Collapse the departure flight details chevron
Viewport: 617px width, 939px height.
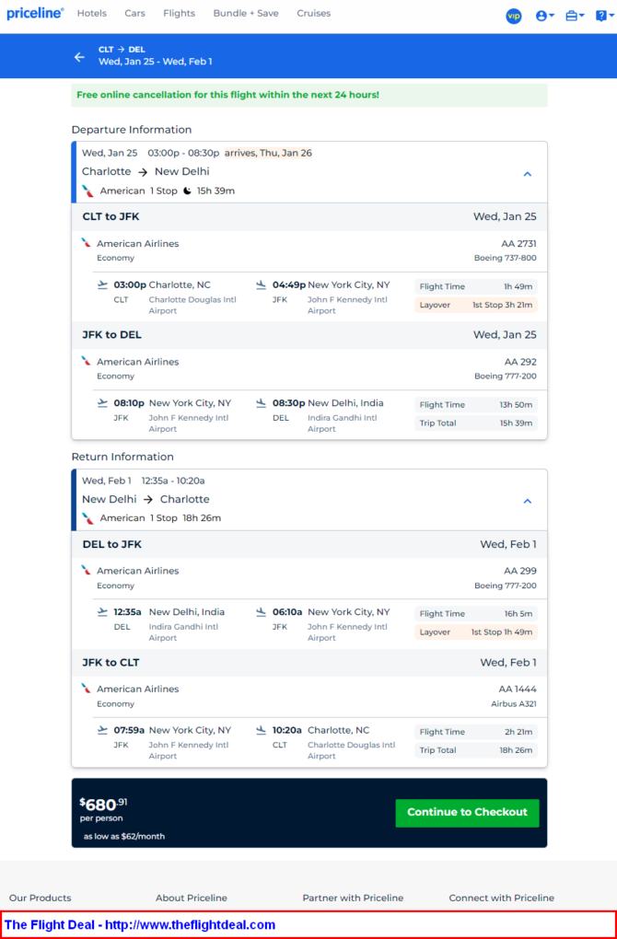(527, 174)
